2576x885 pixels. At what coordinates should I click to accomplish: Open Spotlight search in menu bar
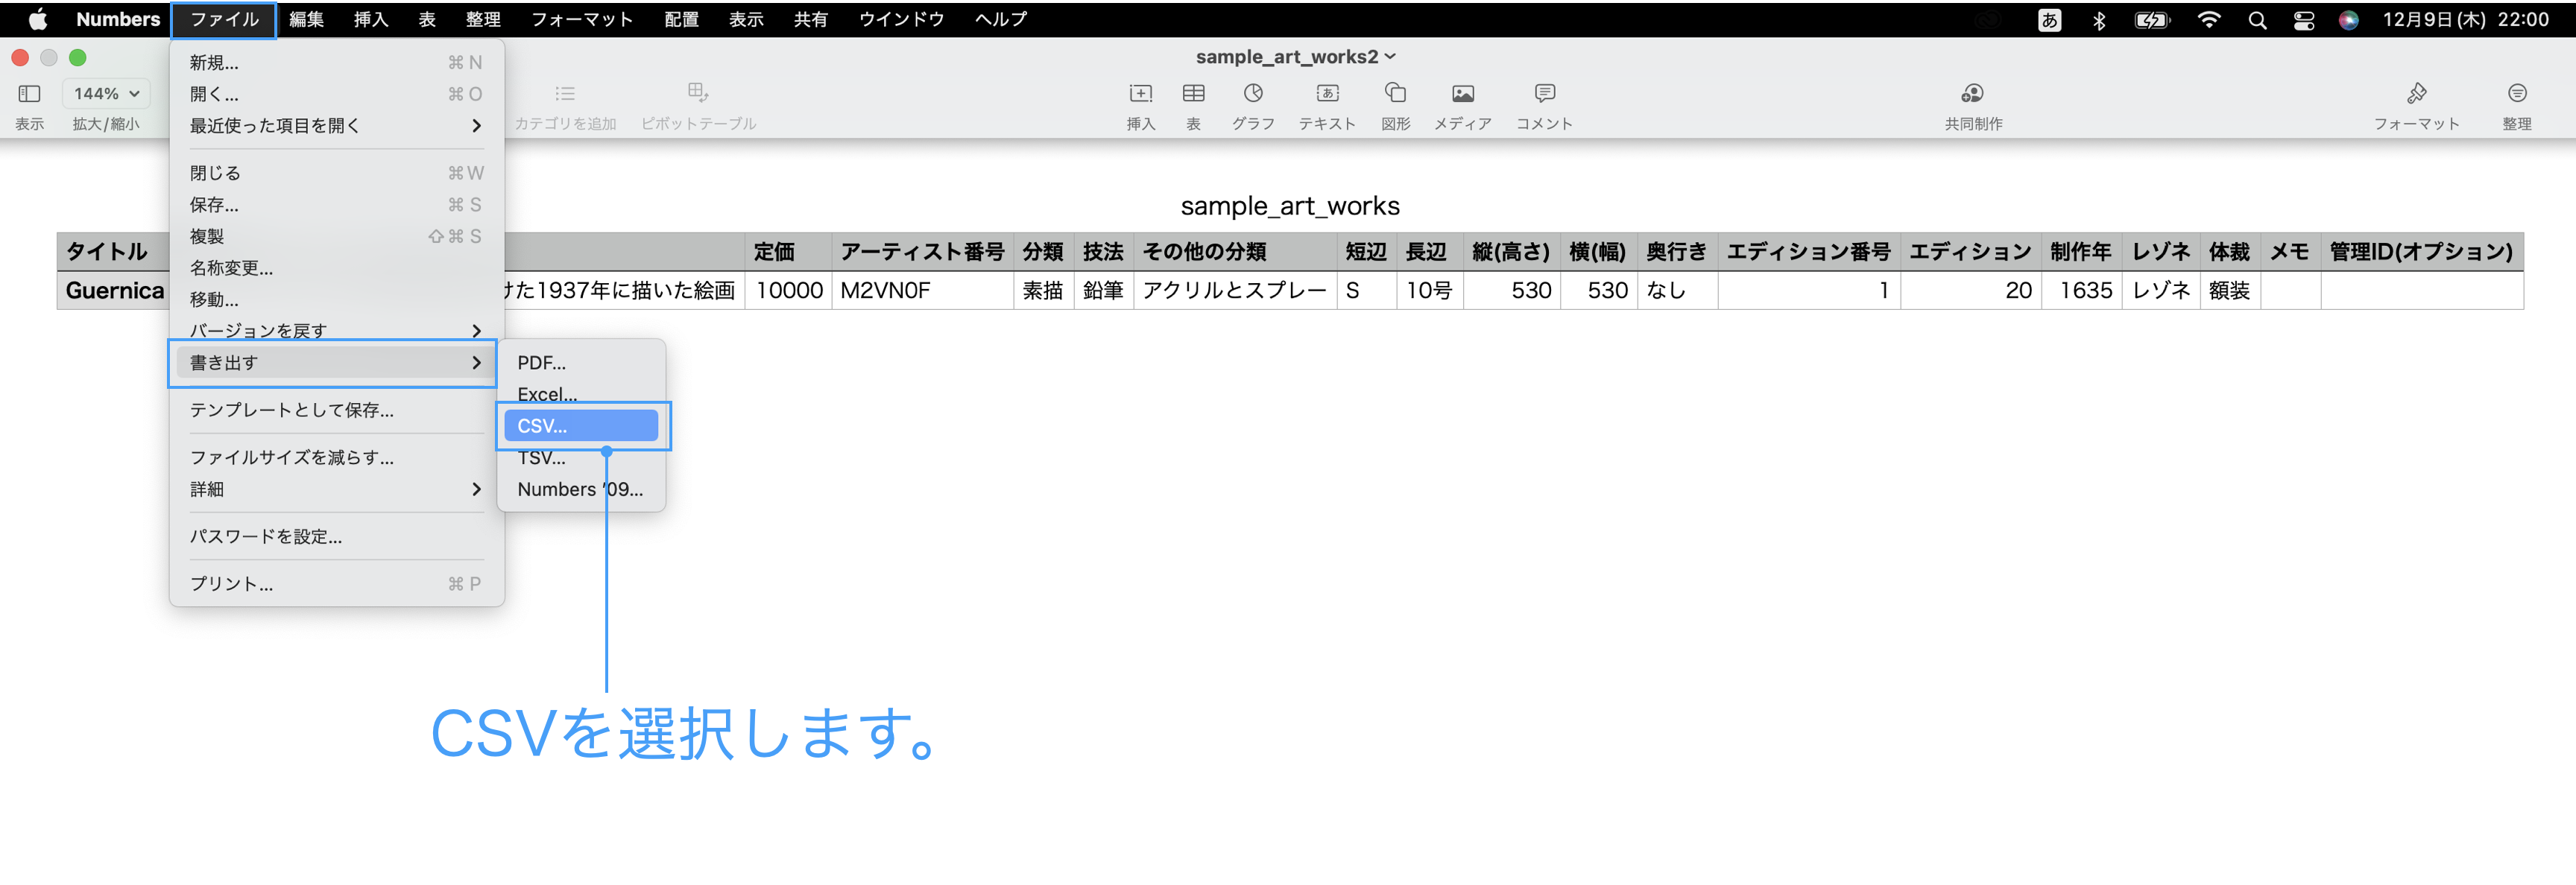pyautogui.click(x=2257, y=20)
